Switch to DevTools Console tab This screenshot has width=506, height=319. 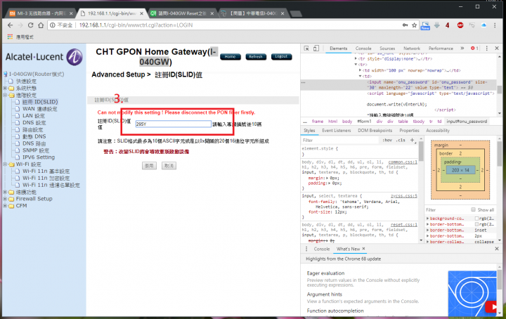[363, 48]
